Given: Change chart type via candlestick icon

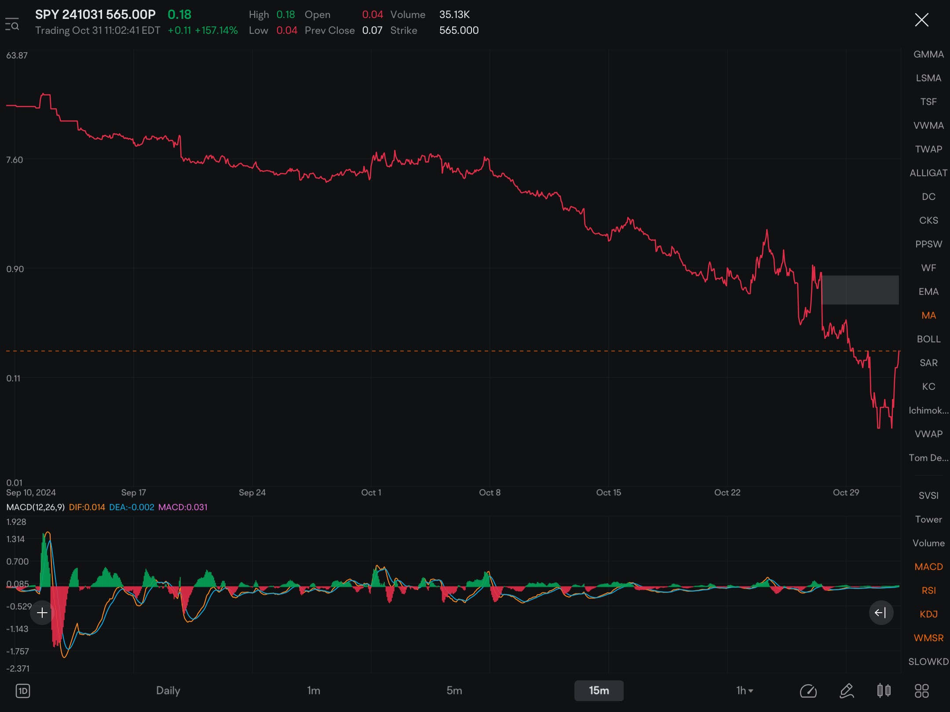Looking at the screenshot, I should click(x=884, y=691).
